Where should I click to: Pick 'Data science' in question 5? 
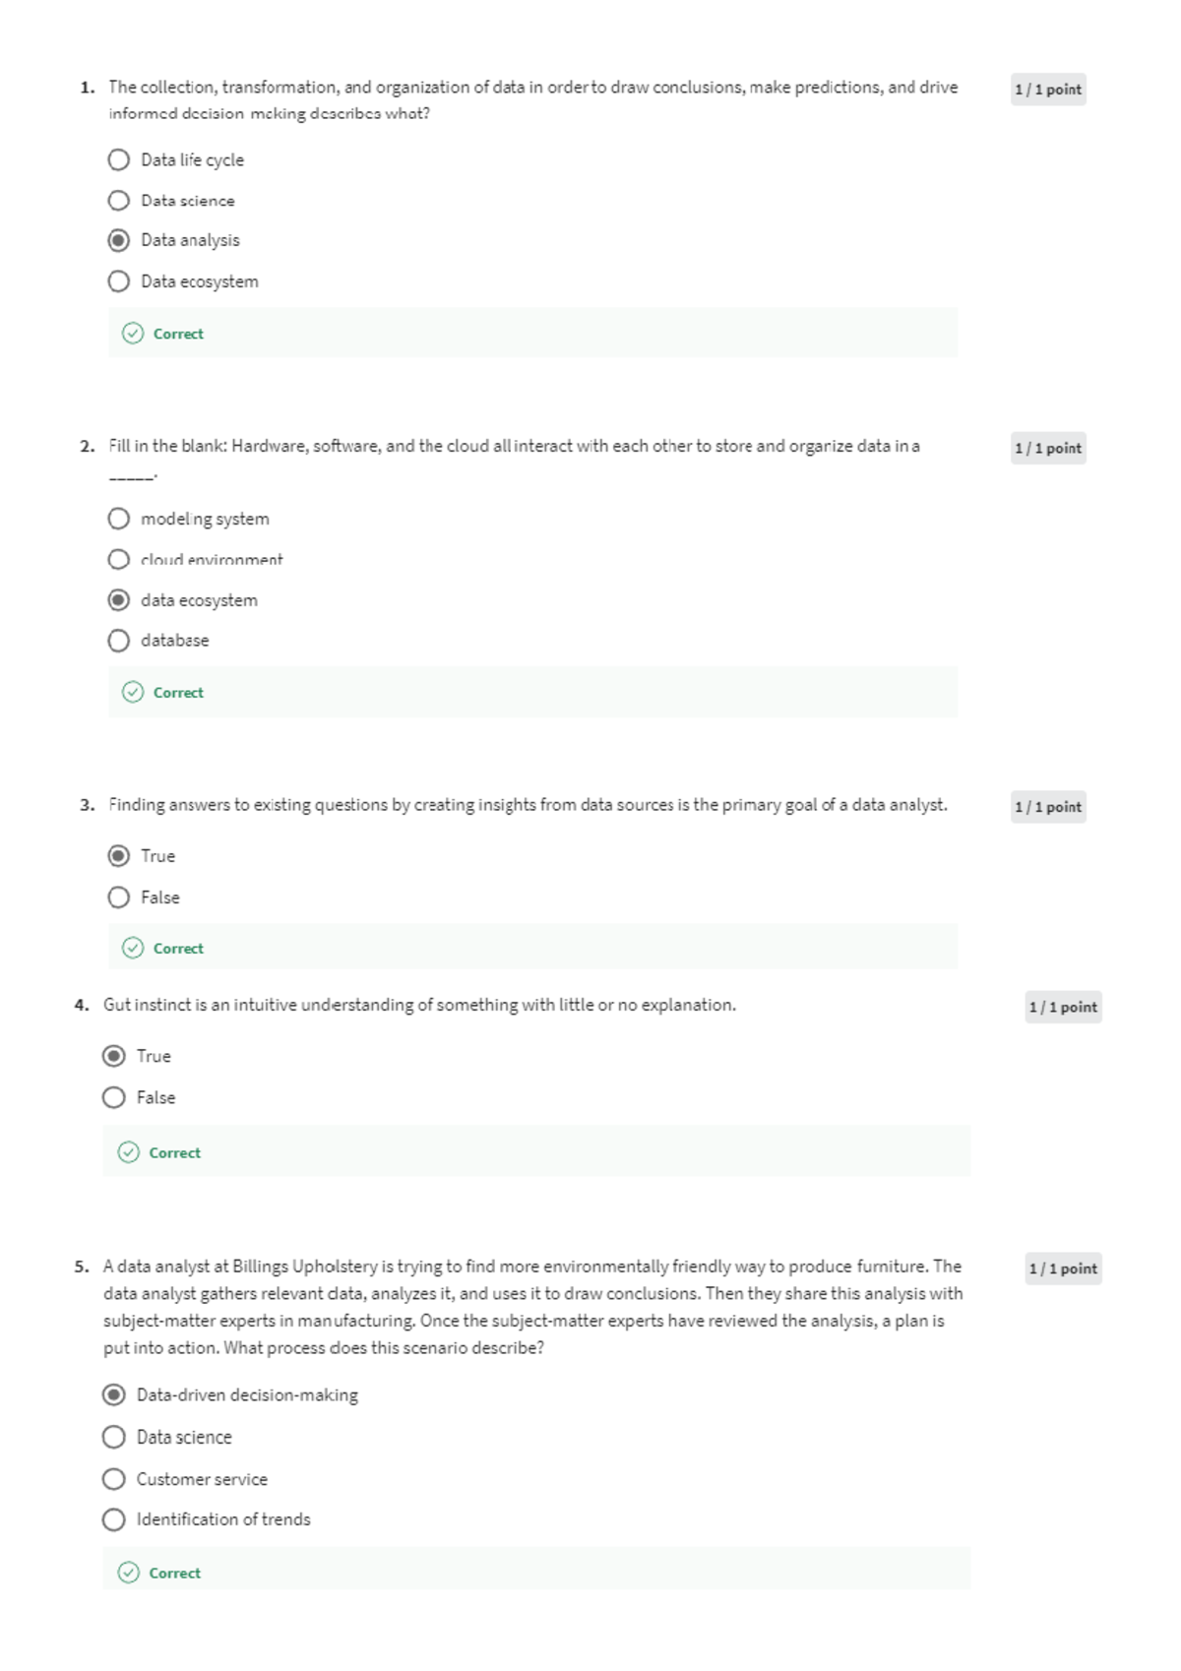click(114, 1437)
